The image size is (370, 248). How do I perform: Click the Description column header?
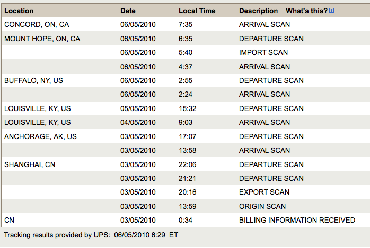click(258, 11)
